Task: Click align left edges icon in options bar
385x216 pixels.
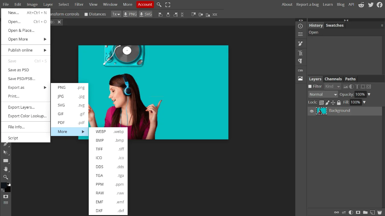Action: coord(160,14)
